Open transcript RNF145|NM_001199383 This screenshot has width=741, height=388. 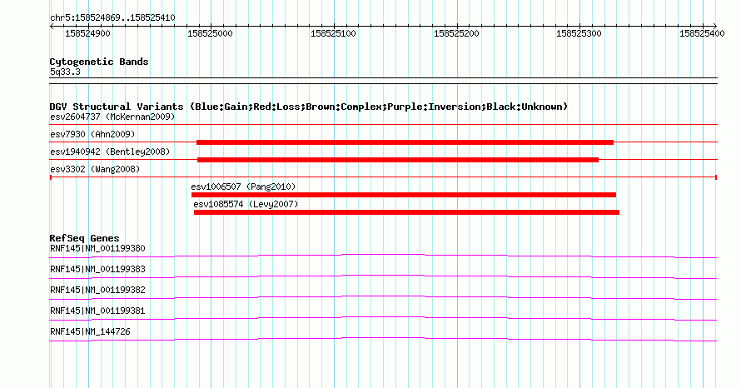pos(97,270)
